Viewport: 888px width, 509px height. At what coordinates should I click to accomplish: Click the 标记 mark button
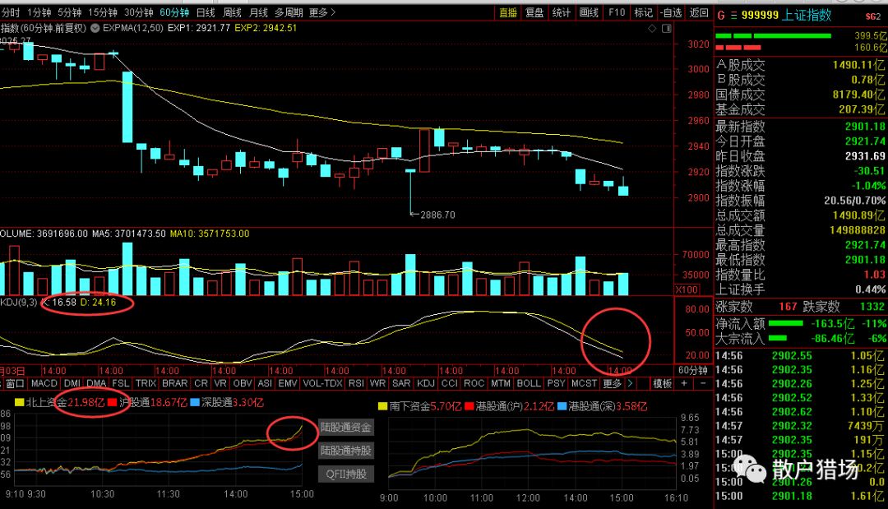tap(643, 12)
